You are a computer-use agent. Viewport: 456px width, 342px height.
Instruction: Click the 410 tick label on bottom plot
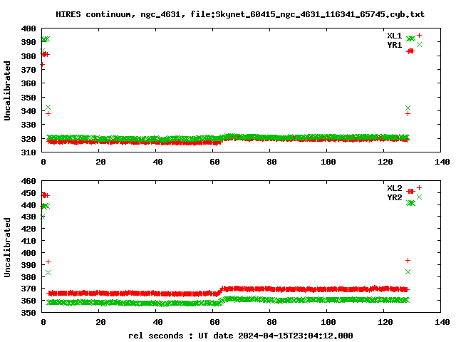(x=28, y=241)
